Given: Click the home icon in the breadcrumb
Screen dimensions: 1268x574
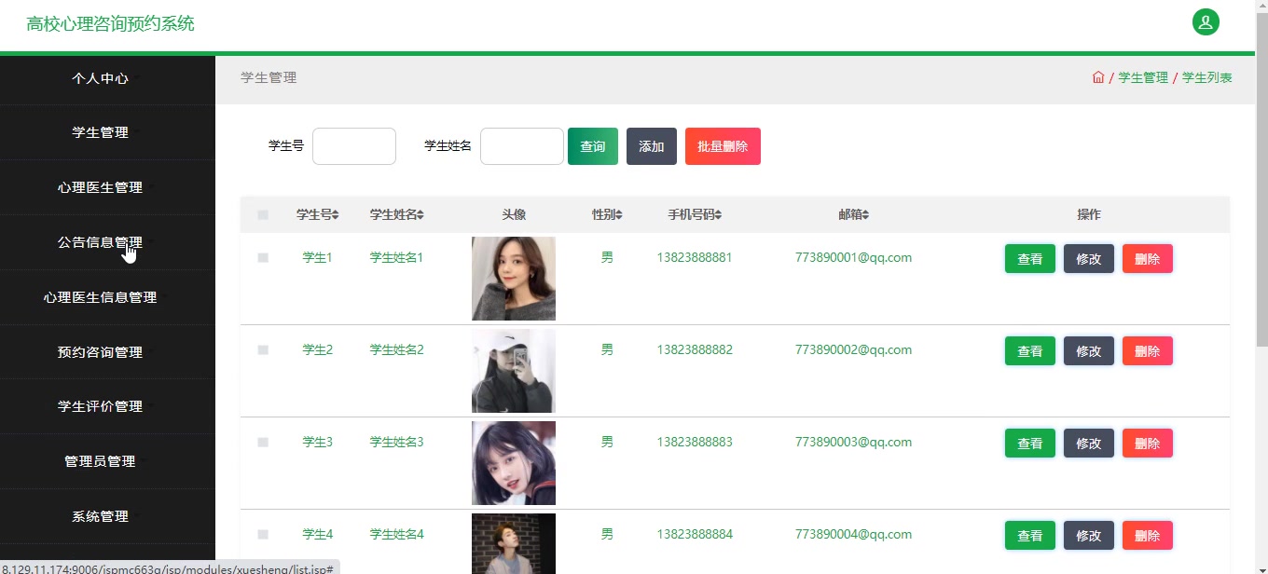Looking at the screenshot, I should (x=1098, y=77).
